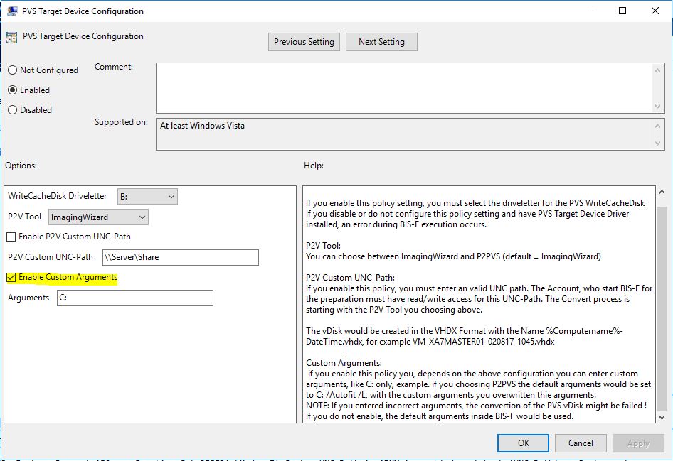Viewport: 673px width, 461px height.
Task: Select the Enabled radio button
Action: (x=12, y=90)
